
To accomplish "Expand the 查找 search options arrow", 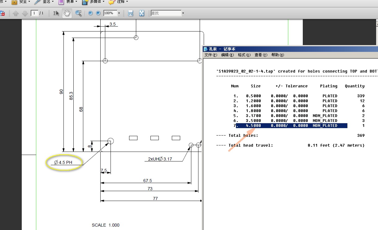I will 183,13.
